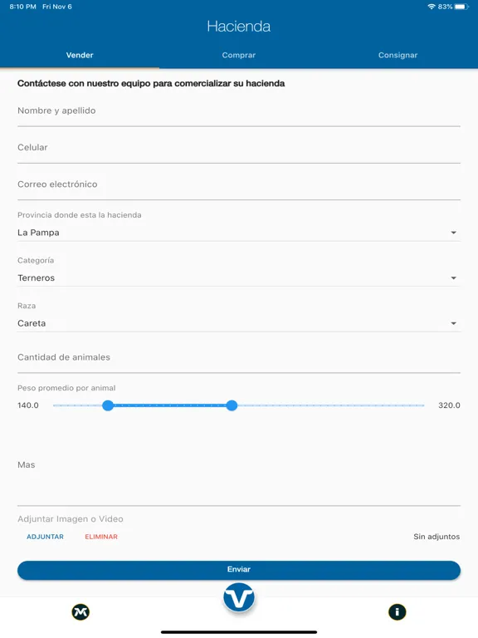Focus the Nombre y apellido field
Image resolution: width=478 pixels, height=638 pixels.
(239, 112)
